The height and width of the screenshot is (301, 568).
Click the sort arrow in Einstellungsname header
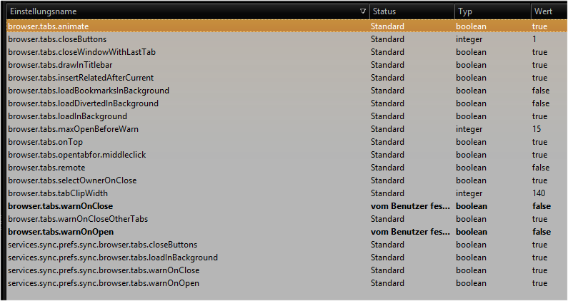[x=363, y=12]
